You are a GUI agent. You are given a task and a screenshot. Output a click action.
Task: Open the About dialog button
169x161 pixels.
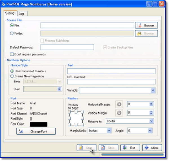coord(152,148)
